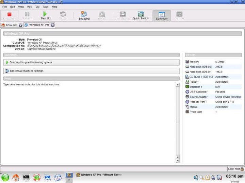245x183 pixels.
Task: Click the Restart toolbar icon
Action: (63, 14)
